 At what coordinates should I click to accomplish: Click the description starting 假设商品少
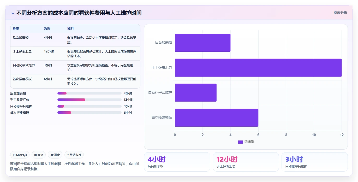[x=102, y=40]
